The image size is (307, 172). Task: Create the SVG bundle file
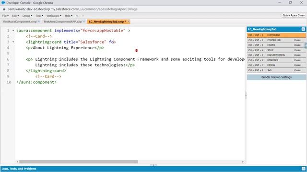297,70
